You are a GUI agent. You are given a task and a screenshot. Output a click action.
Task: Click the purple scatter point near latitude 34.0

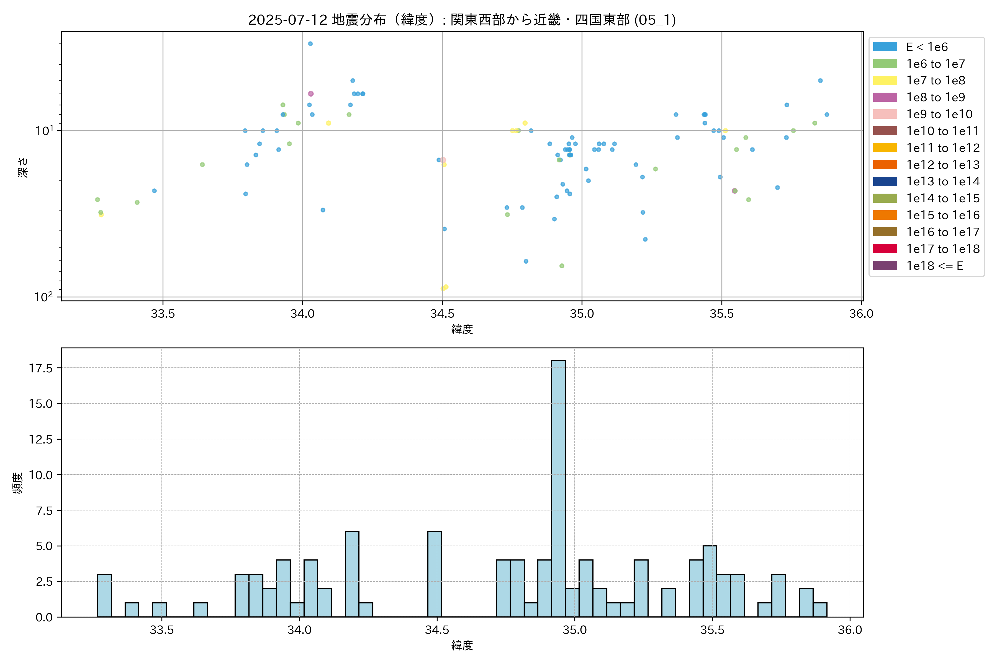(311, 94)
